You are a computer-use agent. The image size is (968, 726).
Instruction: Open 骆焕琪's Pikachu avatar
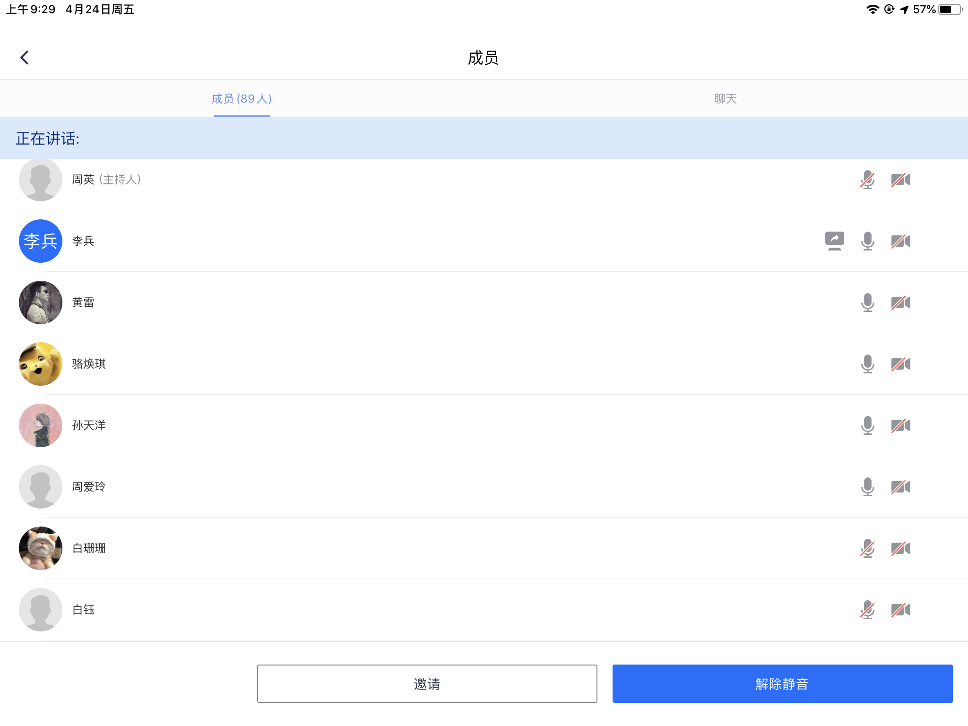point(41,364)
